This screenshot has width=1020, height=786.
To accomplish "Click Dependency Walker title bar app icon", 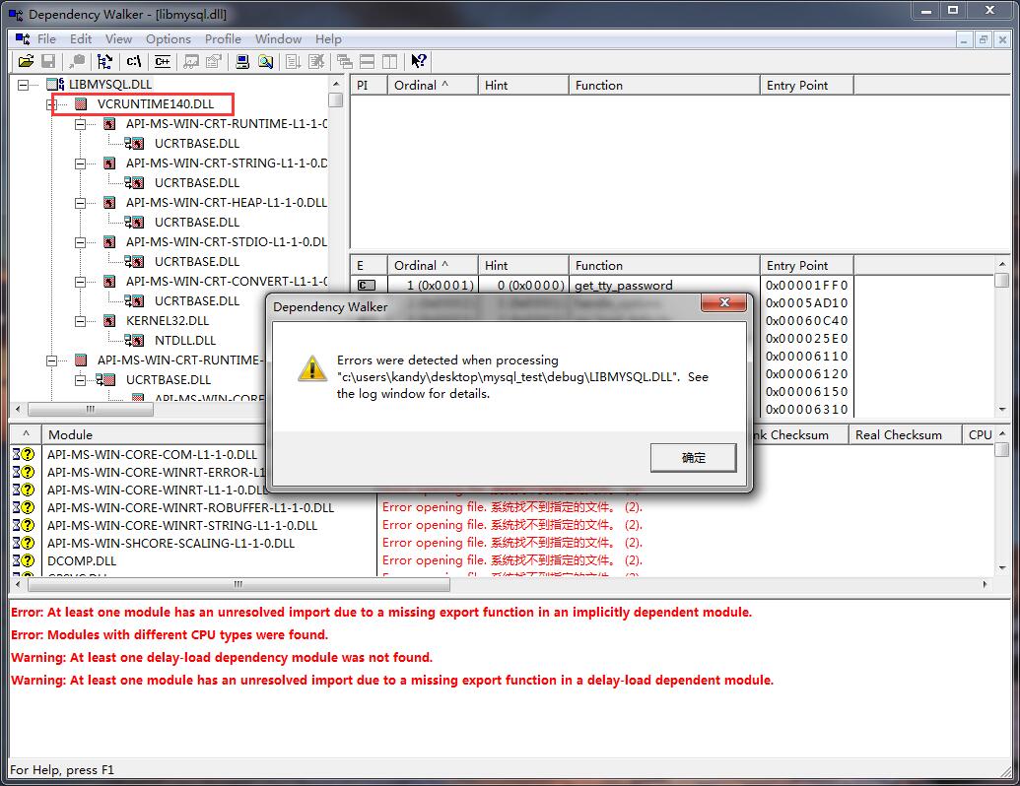I will click(16, 14).
